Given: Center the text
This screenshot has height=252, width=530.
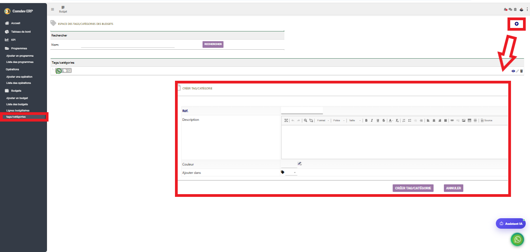Looking at the screenshot, I should (434, 120).
